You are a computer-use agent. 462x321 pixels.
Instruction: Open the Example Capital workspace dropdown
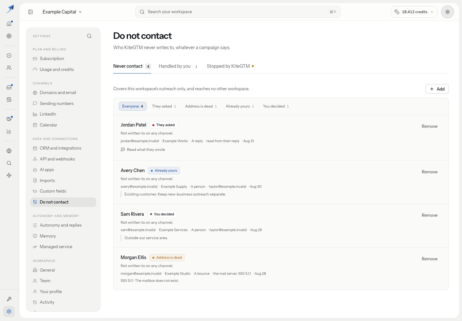(62, 12)
